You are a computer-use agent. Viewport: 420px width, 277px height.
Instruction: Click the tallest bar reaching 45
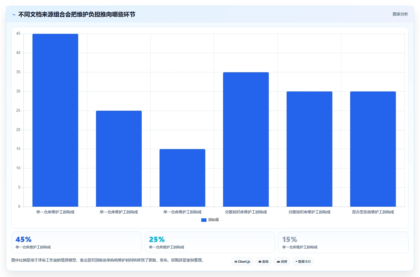pos(55,120)
